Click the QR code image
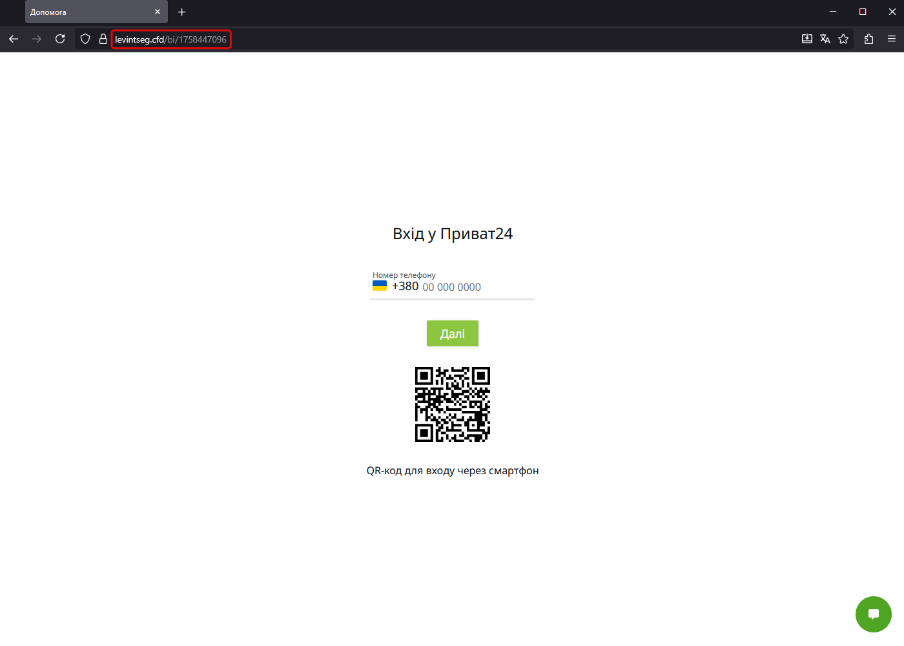This screenshot has height=646, width=904. click(452, 404)
